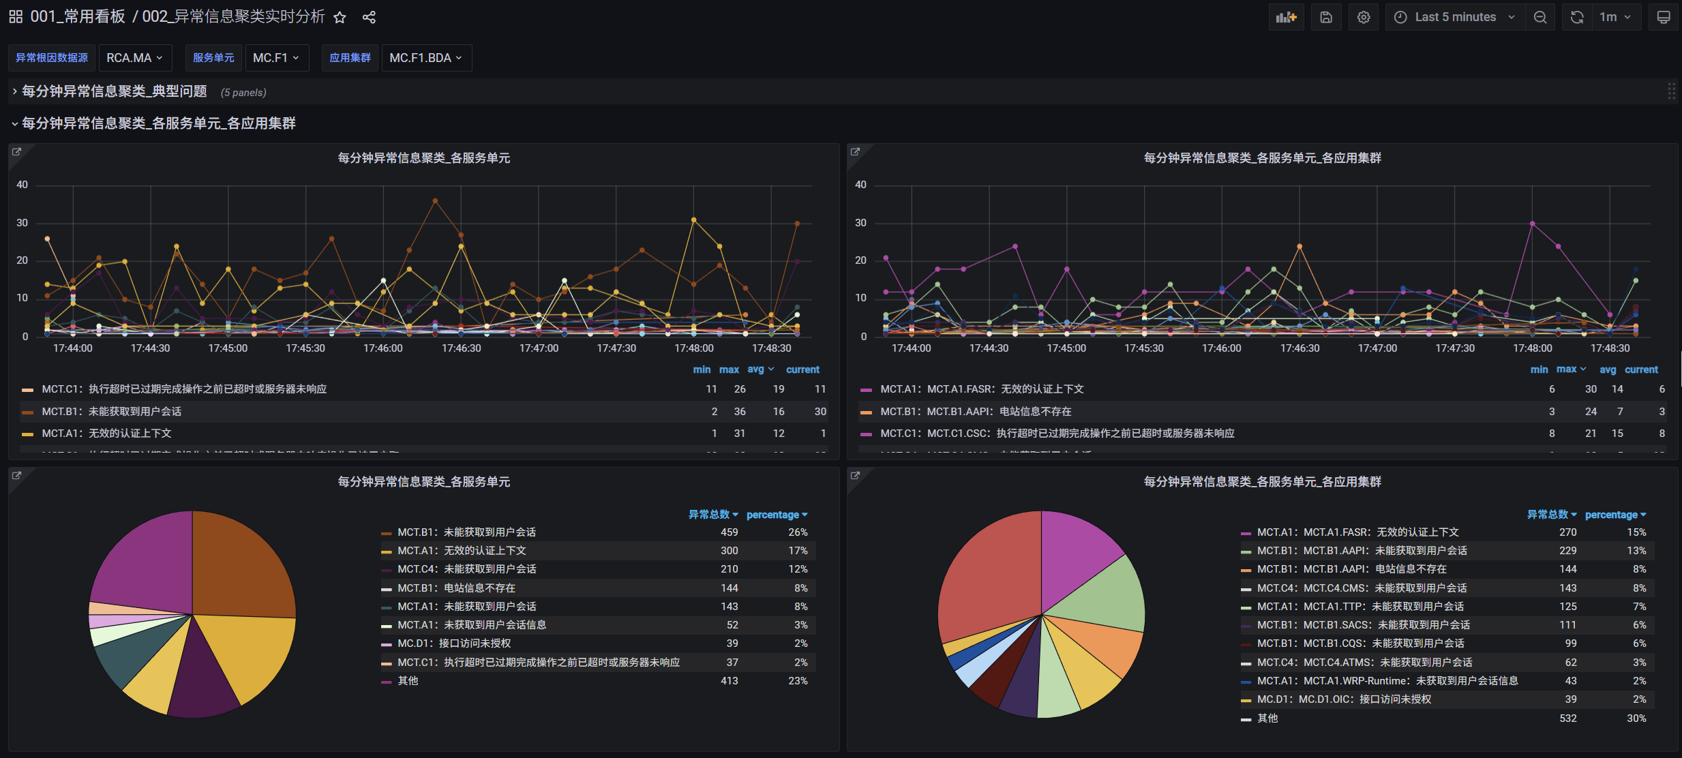Toggle MCT.A1.FASR series in right line chart legend

pyautogui.click(x=981, y=389)
